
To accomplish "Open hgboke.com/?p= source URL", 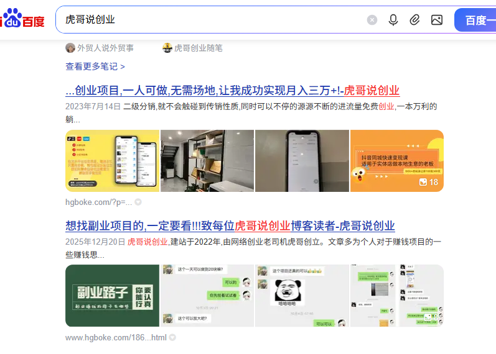I will [x=98, y=202].
